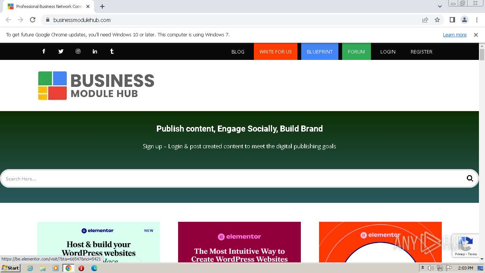This screenshot has width=485, height=273.
Task: Click the reCAPTCHA Privacy link
Action: click(460, 254)
